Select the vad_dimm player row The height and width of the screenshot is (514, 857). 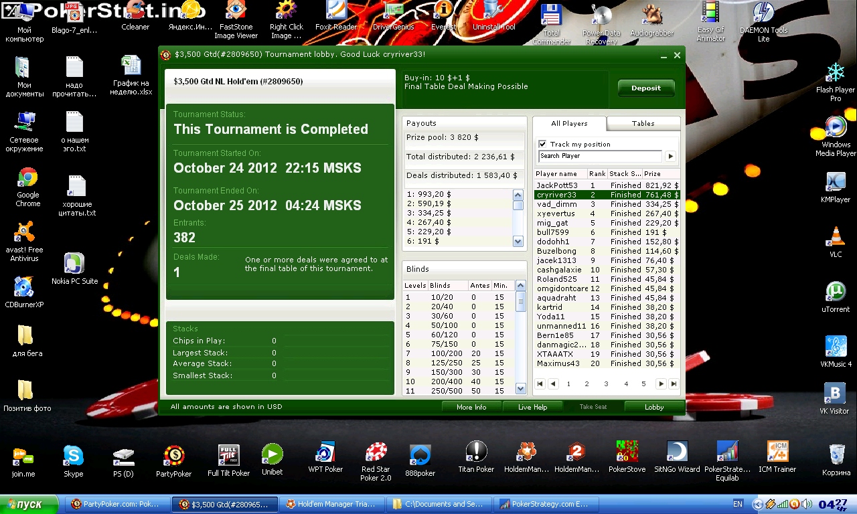(x=607, y=204)
